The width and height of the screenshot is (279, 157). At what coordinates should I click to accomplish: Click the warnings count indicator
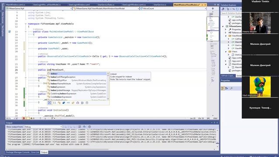(x=32, y=118)
